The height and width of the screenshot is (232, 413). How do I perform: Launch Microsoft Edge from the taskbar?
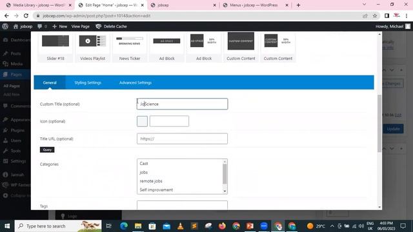[124, 226]
